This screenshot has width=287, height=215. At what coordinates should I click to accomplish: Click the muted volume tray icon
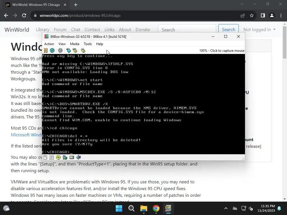[251, 208]
